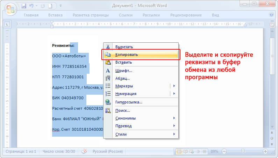The width and height of the screenshot is (278, 158).
Task: Expand the Синонимы submenu
Action: coord(141,118)
